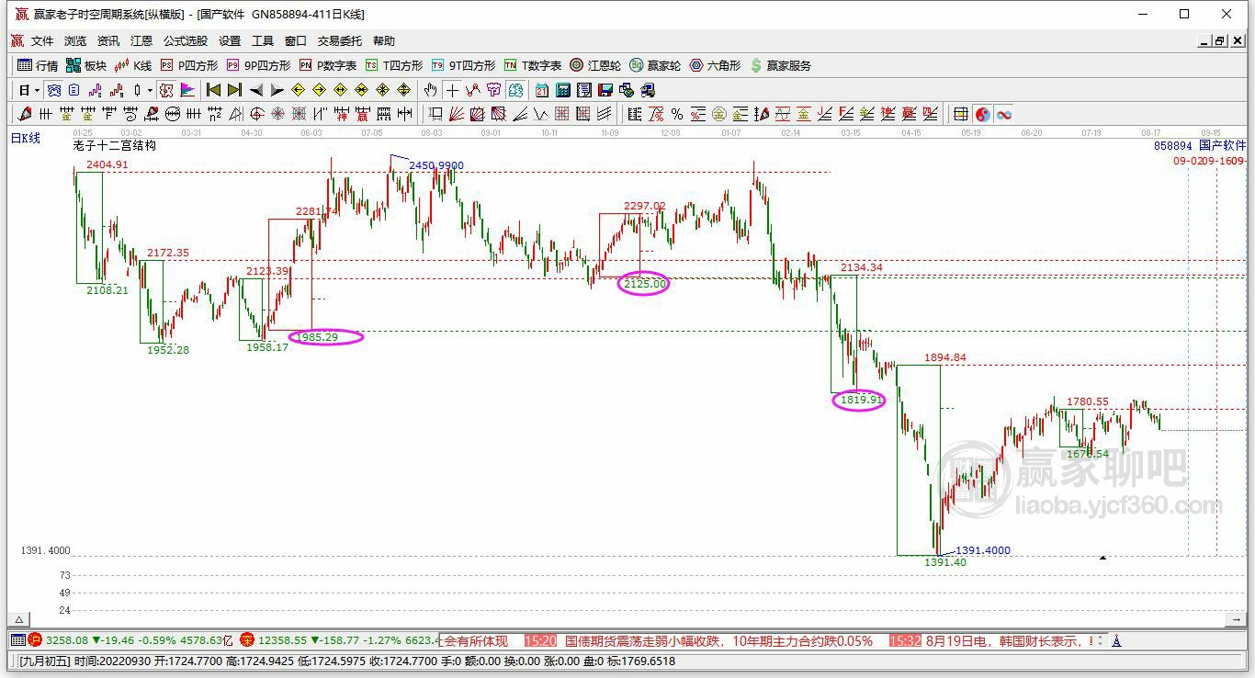Image resolution: width=1255 pixels, height=678 pixels.
Task: Open the 帮助 menu
Action: (384, 41)
